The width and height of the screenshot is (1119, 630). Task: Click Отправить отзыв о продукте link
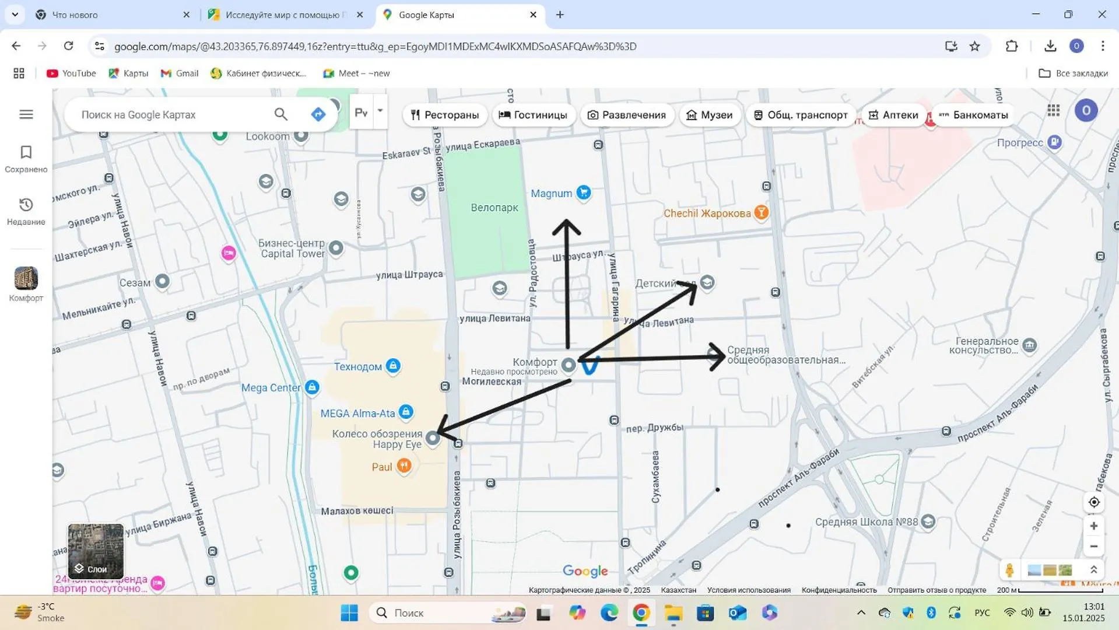tap(936, 590)
